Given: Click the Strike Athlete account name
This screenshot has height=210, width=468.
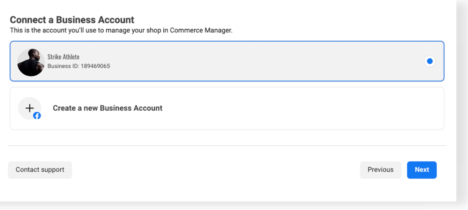Looking at the screenshot, I should point(64,57).
